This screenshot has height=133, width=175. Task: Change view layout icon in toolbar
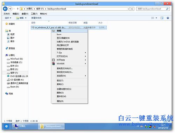[x=153, y=18]
